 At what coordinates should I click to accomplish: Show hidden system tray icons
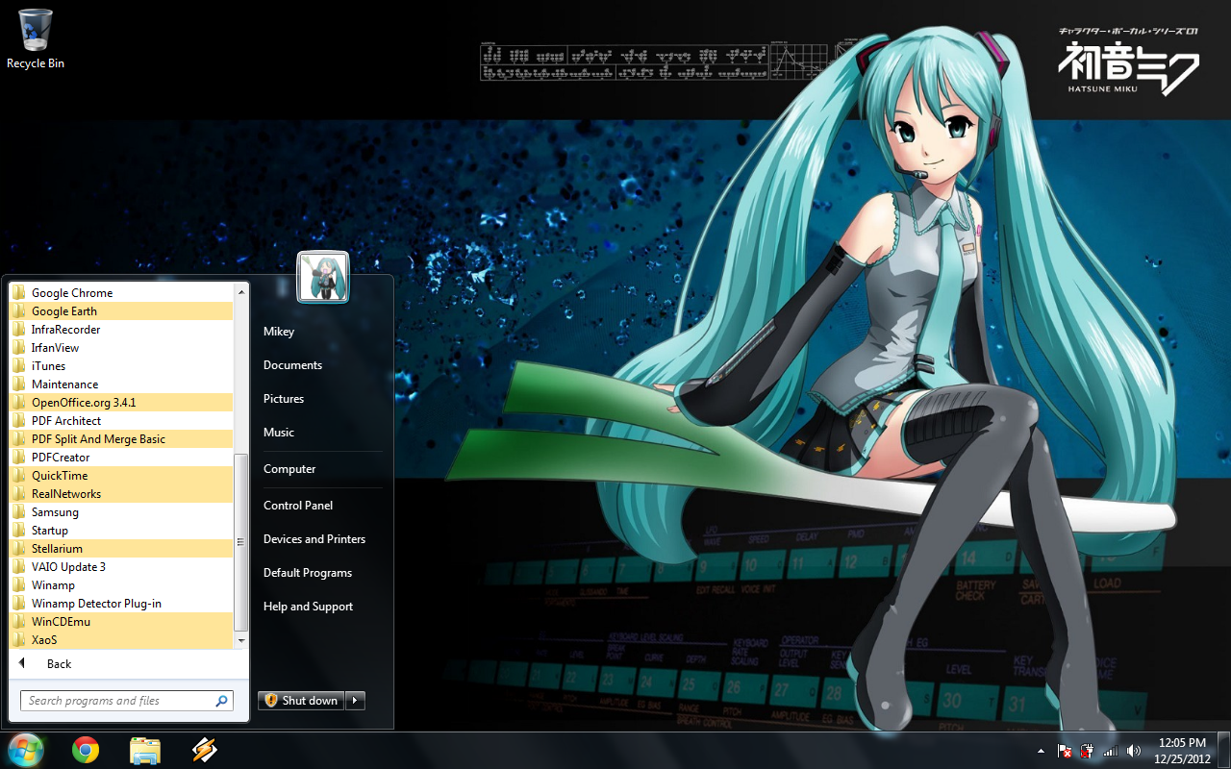[x=1041, y=751]
